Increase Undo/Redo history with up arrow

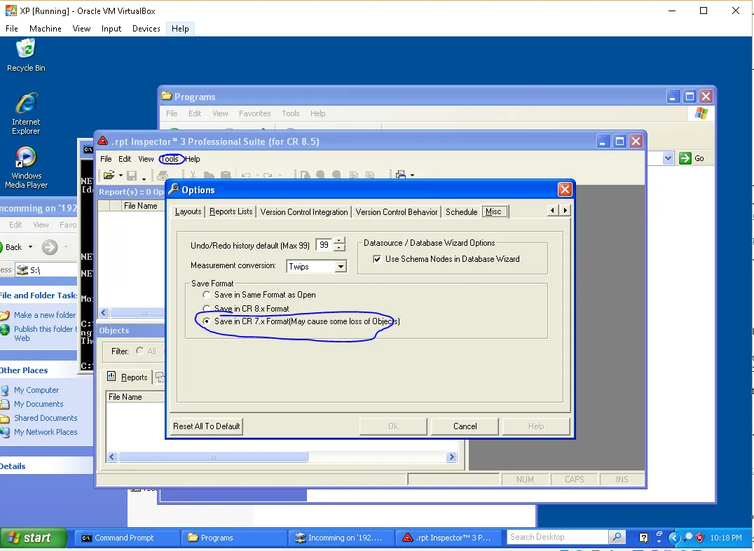click(x=339, y=241)
